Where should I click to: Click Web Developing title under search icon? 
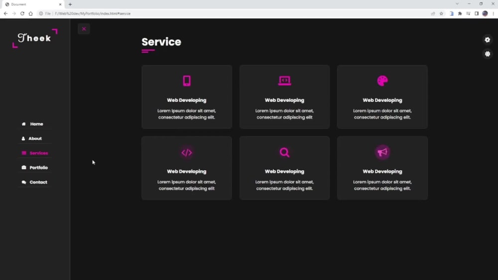284,172
